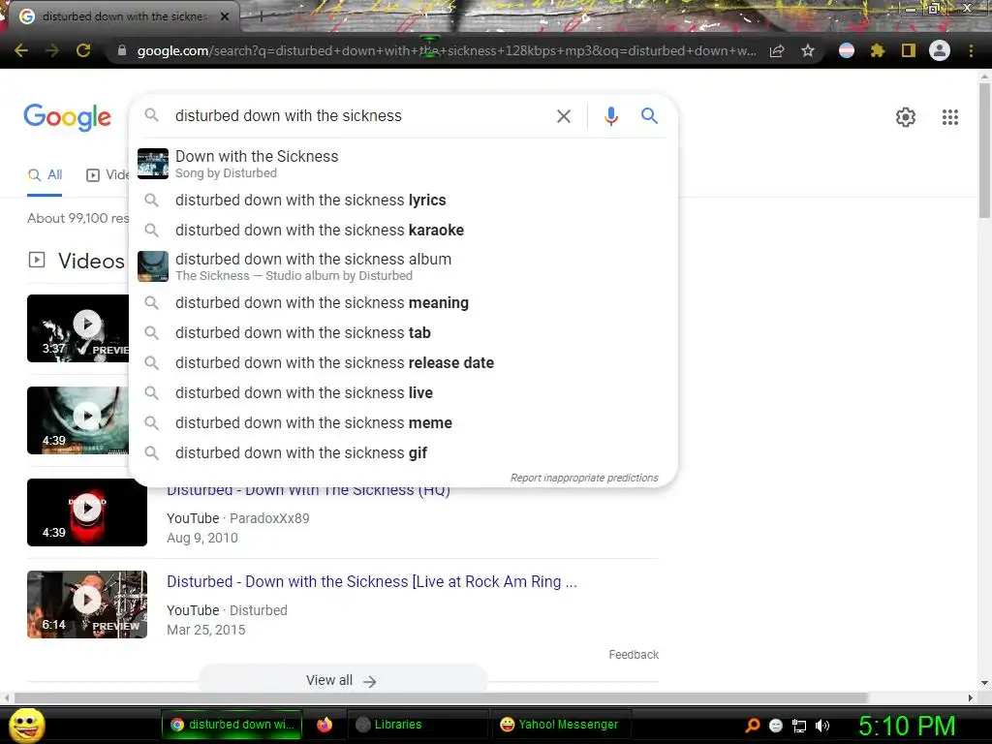Image resolution: width=992 pixels, height=744 pixels.
Task: Click the vertical page scrollbar
Action: tap(984, 150)
